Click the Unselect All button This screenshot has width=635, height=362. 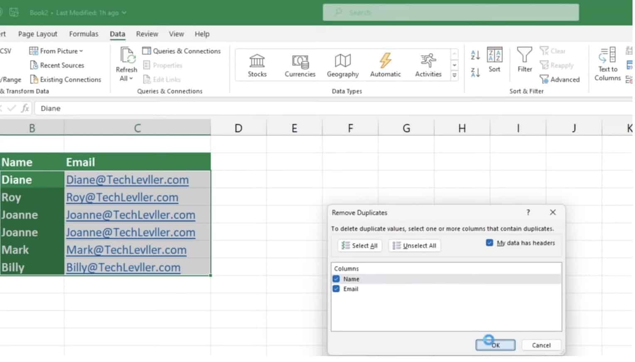coord(414,246)
